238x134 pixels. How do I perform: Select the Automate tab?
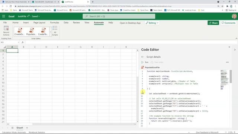pyautogui.click(x=99, y=22)
